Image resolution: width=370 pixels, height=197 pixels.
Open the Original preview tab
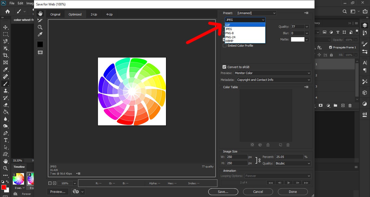[55, 14]
